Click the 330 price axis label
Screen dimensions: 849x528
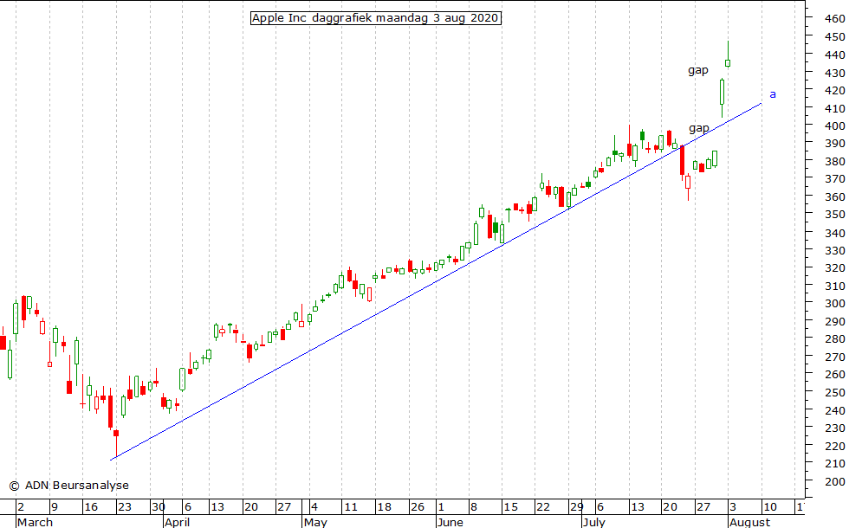(x=833, y=250)
